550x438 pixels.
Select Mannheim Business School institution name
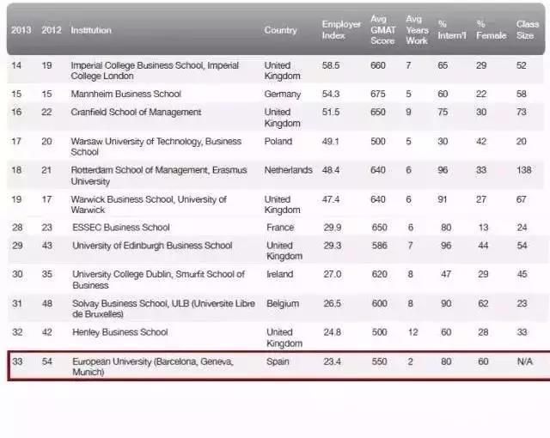click(x=125, y=94)
